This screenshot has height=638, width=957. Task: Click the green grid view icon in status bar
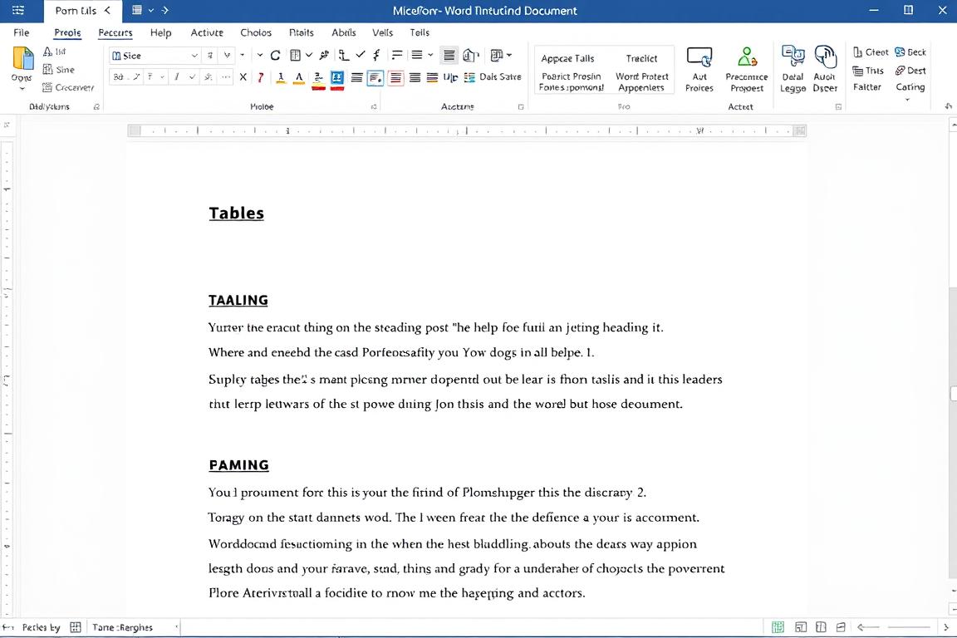pos(778,627)
